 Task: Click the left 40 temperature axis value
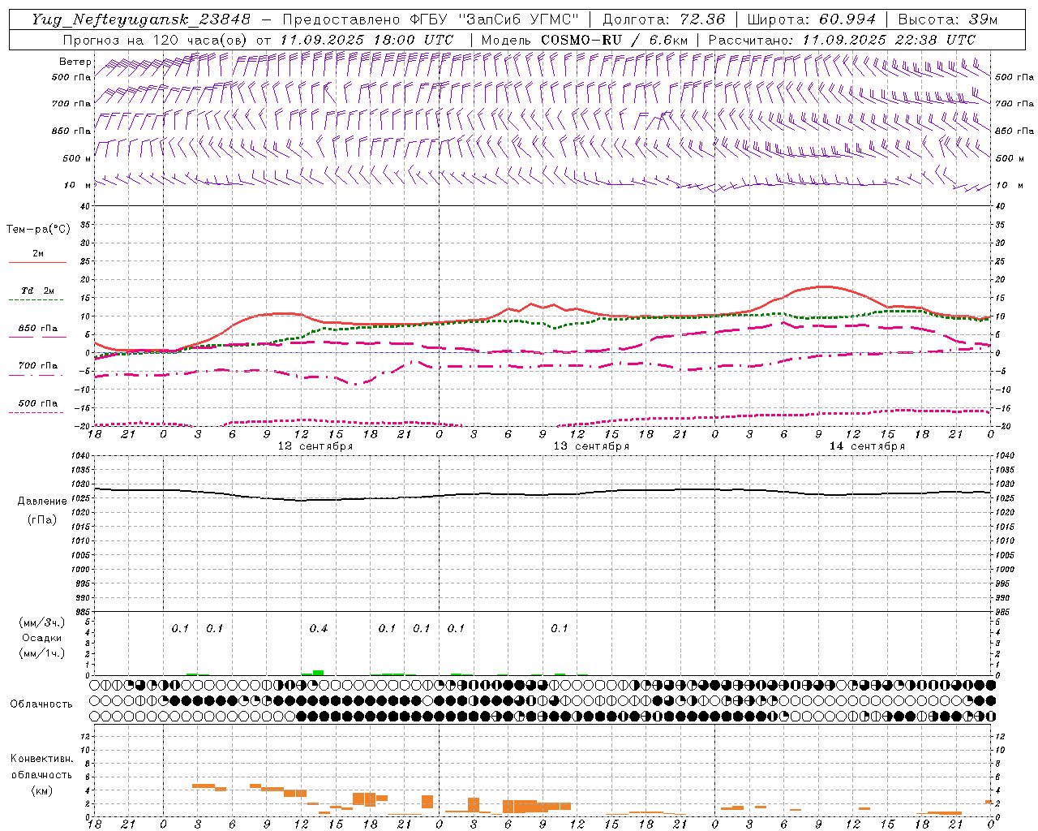pos(85,207)
